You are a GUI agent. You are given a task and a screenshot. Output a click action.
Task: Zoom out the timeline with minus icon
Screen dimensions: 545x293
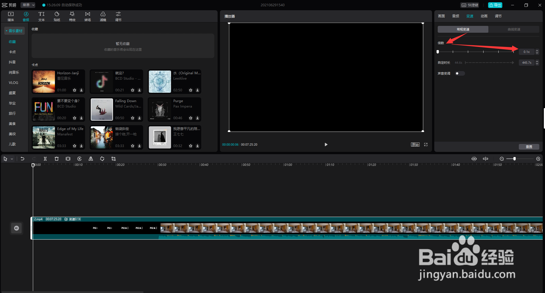[502, 159]
